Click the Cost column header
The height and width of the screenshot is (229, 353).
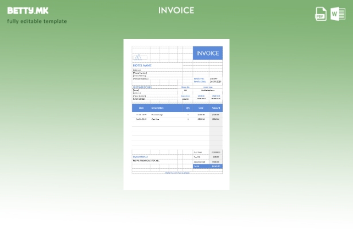click(201, 108)
